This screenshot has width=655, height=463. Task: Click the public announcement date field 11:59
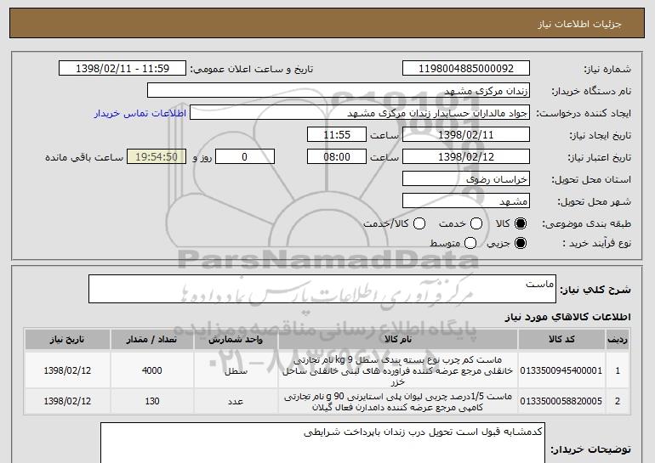pos(122,69)
